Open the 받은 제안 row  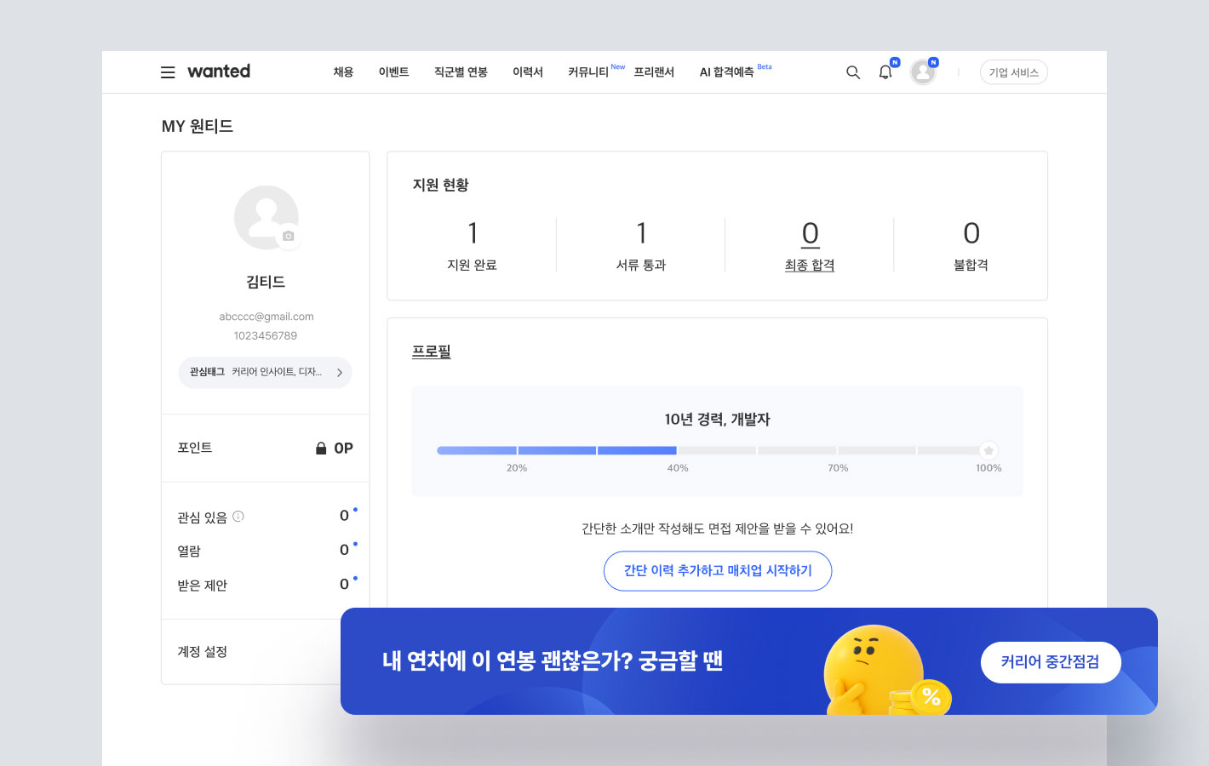tap(266, 585)
